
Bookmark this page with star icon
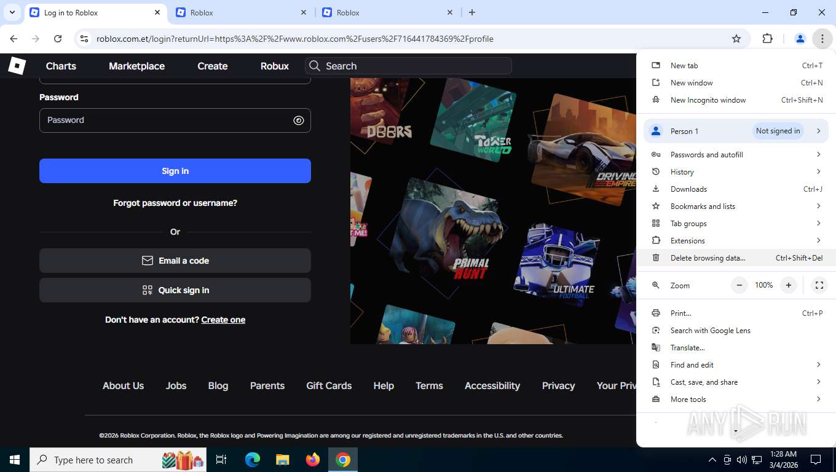(x=736, y=39)
